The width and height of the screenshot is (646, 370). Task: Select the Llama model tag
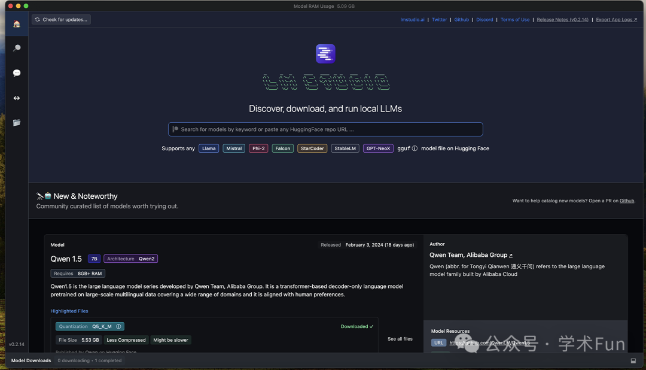coord(209,148)
